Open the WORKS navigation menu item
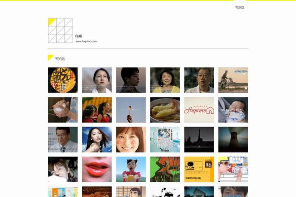Viewport: 296px width, 197px height. click(240, 7)
